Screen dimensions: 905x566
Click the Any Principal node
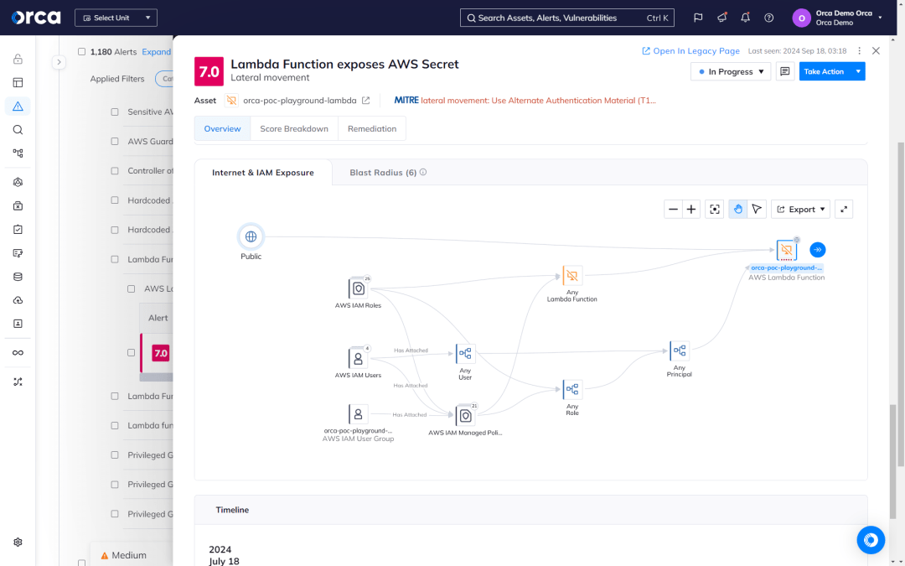(x=680, y=351)
